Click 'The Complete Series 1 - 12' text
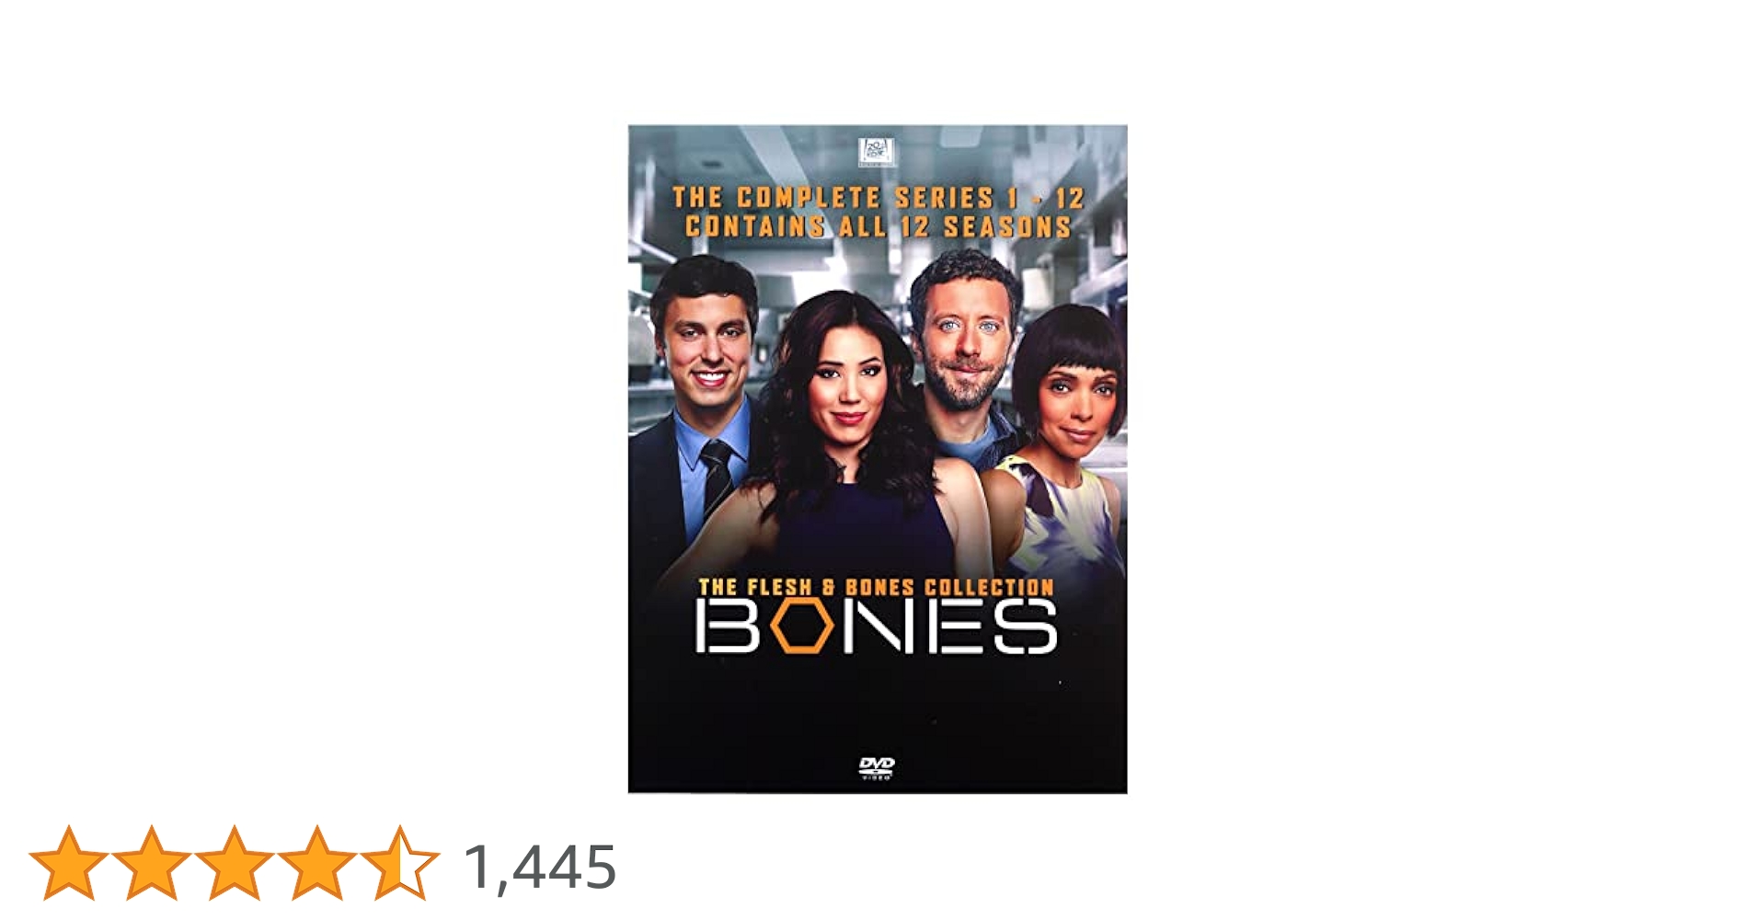 tap(878, 197)
